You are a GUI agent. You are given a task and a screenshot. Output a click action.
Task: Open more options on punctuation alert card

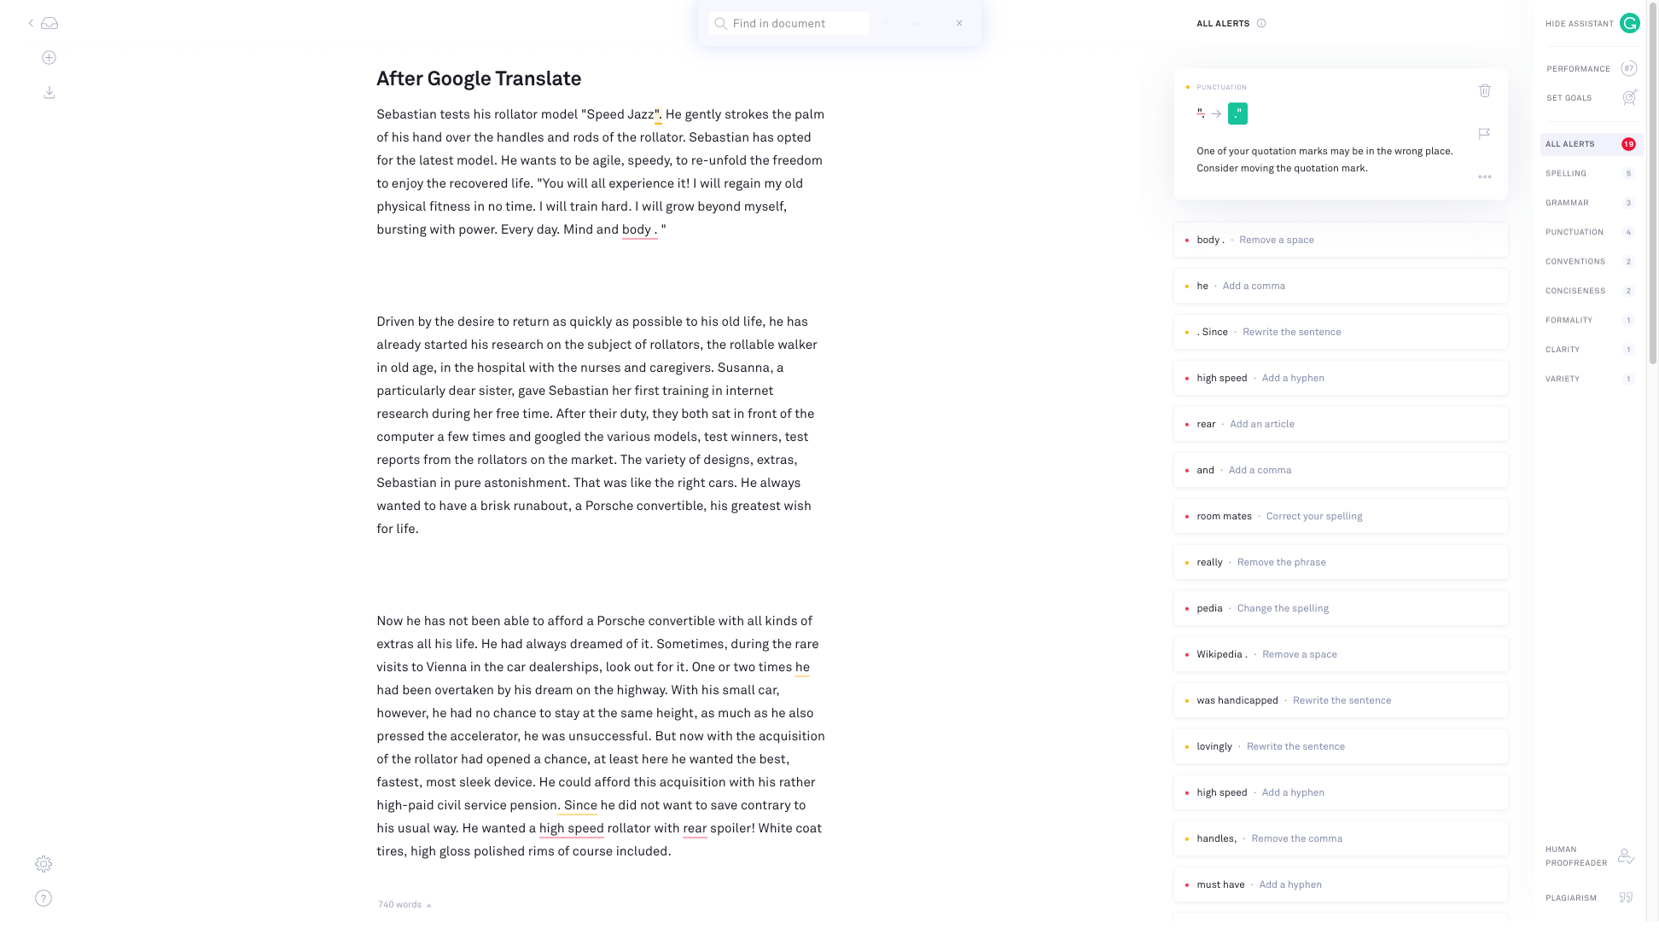[x=1485, y=177]
